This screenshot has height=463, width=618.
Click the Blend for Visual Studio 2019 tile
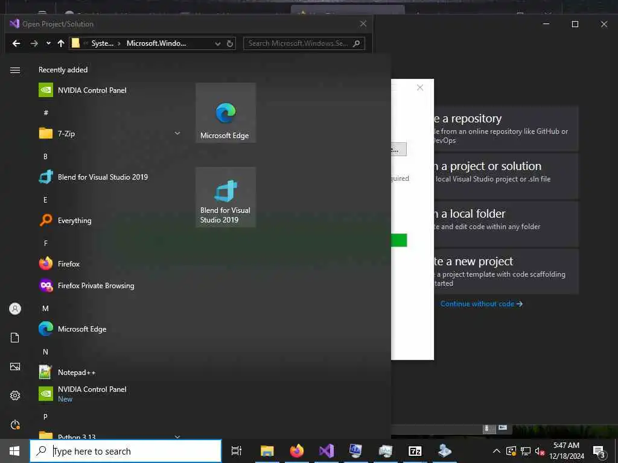[x=226, y=197]
